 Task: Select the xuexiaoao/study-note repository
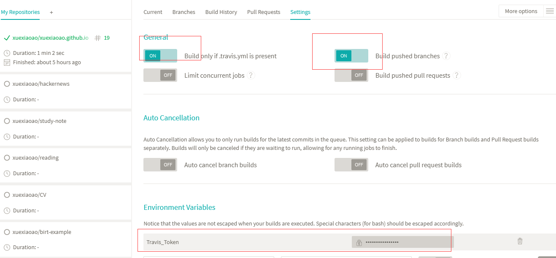39,121
